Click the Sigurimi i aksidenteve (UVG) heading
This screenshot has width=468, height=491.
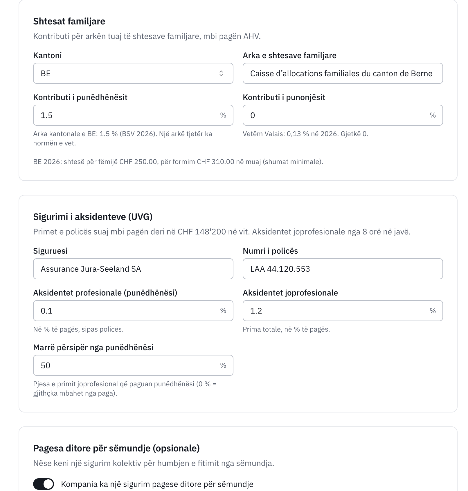[x=93, y=217]
